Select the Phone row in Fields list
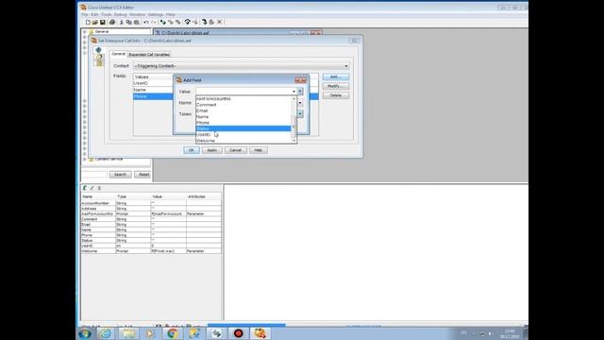The width and height of the screenshot is (604, 340). [153, 96]
